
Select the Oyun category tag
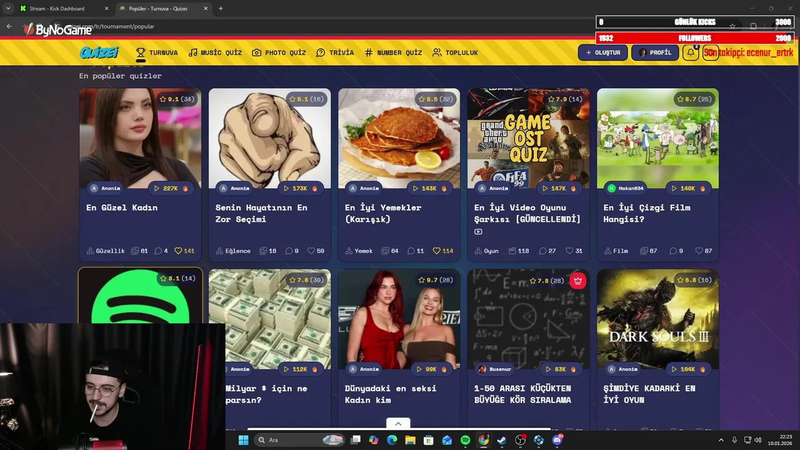[x=486, y=251]
